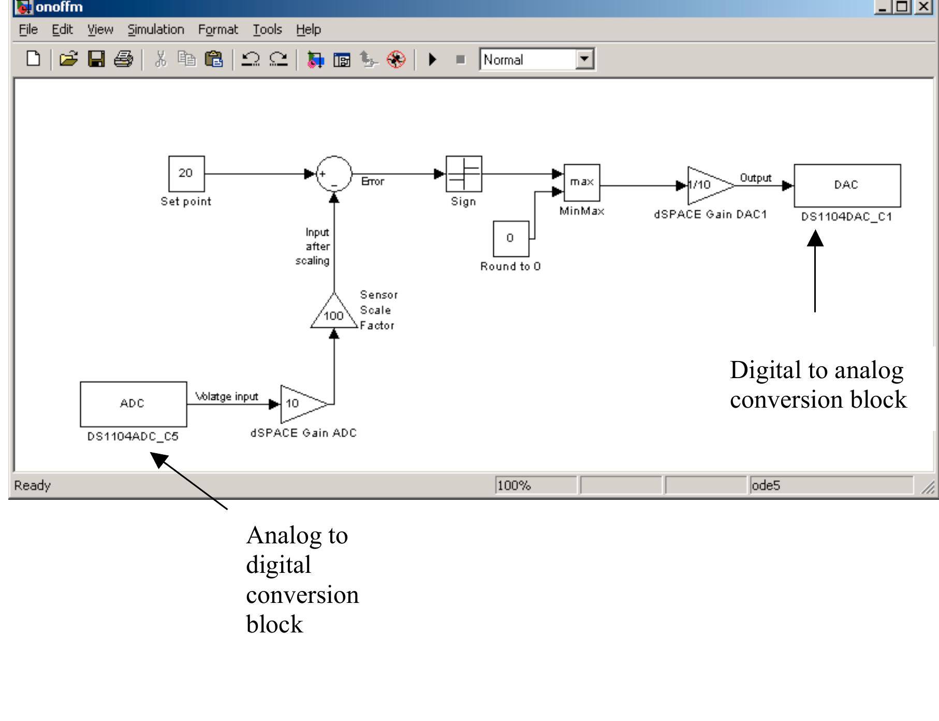This screenshot has height=721, width=939.
Task: Stop the simulation
Action: [460, 59]
